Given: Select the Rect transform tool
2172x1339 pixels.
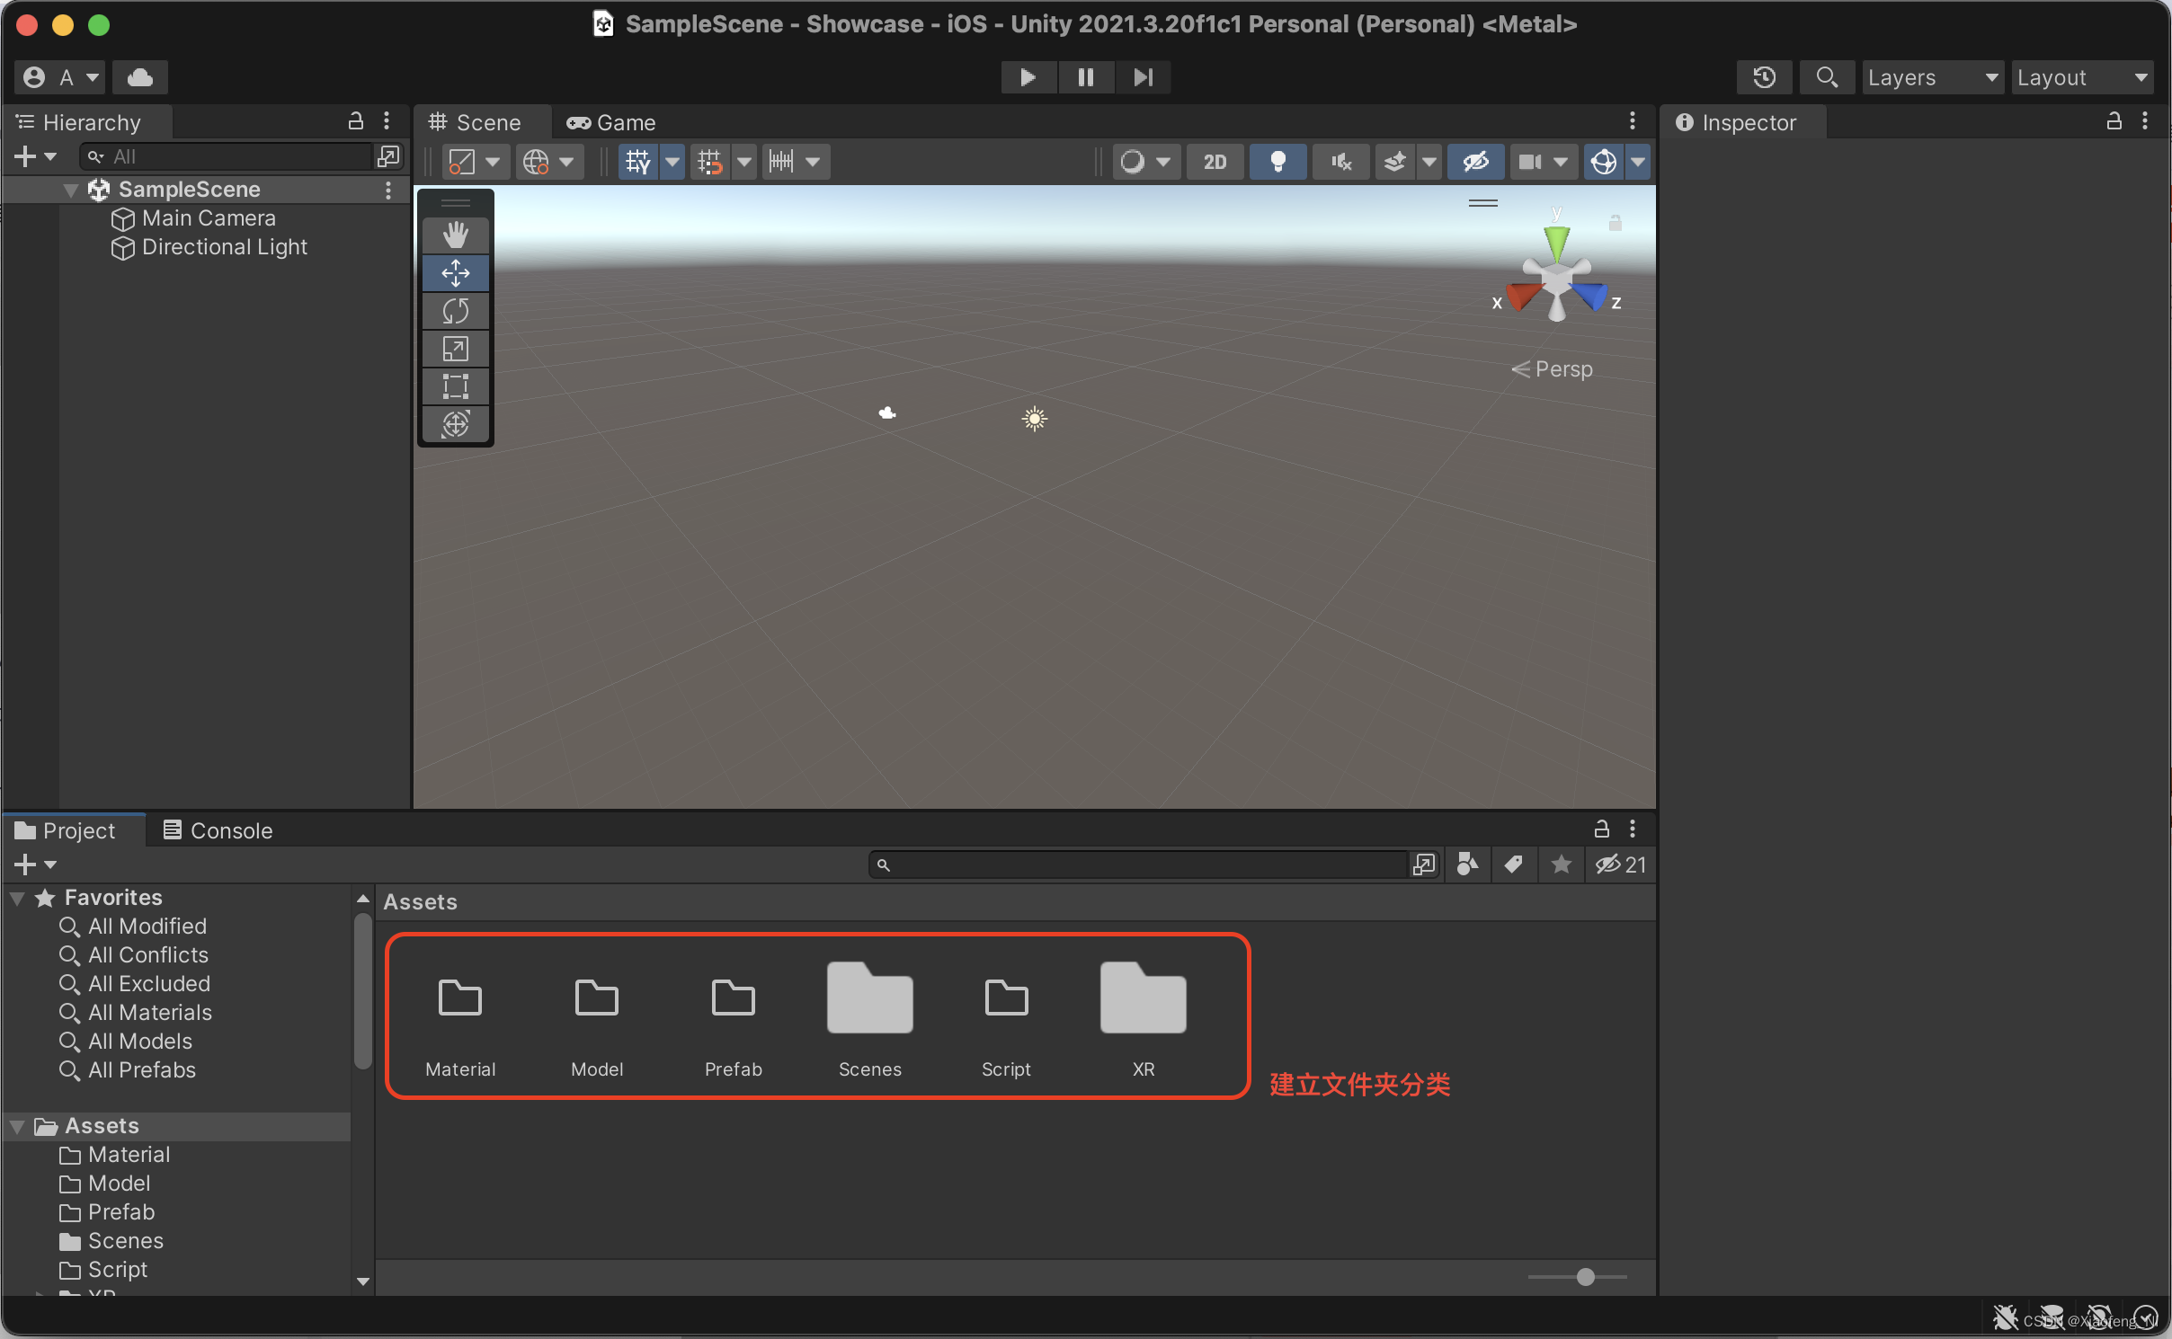Looking at the screenshot, I should pos(456,386).
